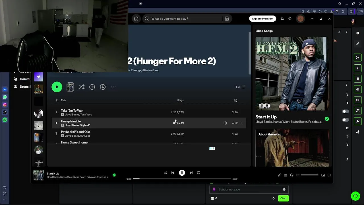Open 50 Cent artist link
This screenshot has width=364, height=205.
85,136
